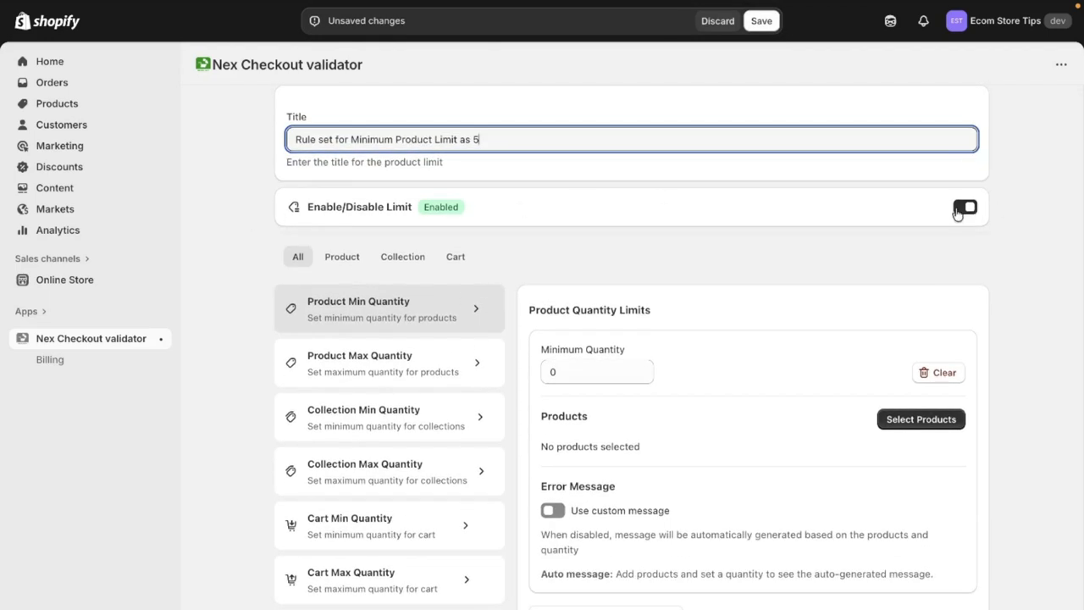1084x610 pixels.
Task: Open the Online Store icon
Action: (23, 280)
